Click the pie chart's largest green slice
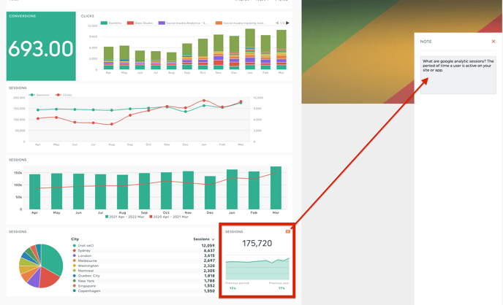Screen dimensions: 503x305 tap(53, 259)
